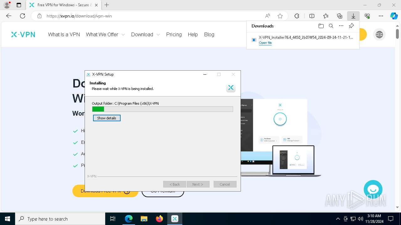Expand the What We Offer menu
The image size is (401, 225).
pyautogui.click(x=105, y=34)
